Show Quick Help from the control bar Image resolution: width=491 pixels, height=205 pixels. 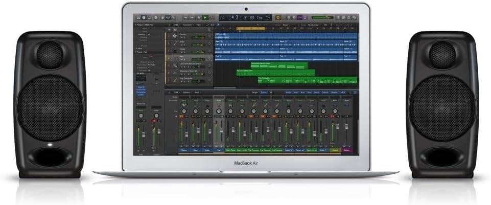156,18
